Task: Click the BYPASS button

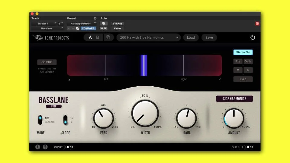Action: tap(118, 24)
